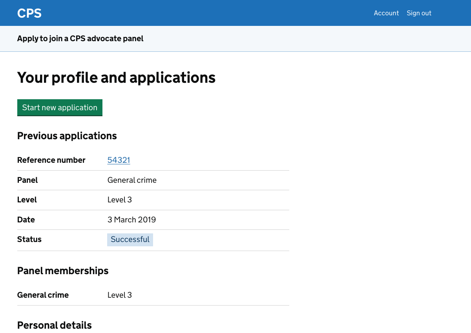471x333 pixels.
Task: Click the 'Apply to join a CPS advocate panel' link
Action: pos(80,38)
